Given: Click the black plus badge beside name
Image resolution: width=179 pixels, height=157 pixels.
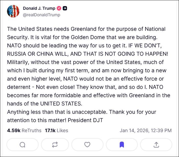Looking at the screenshot, I should click(65, 8).
